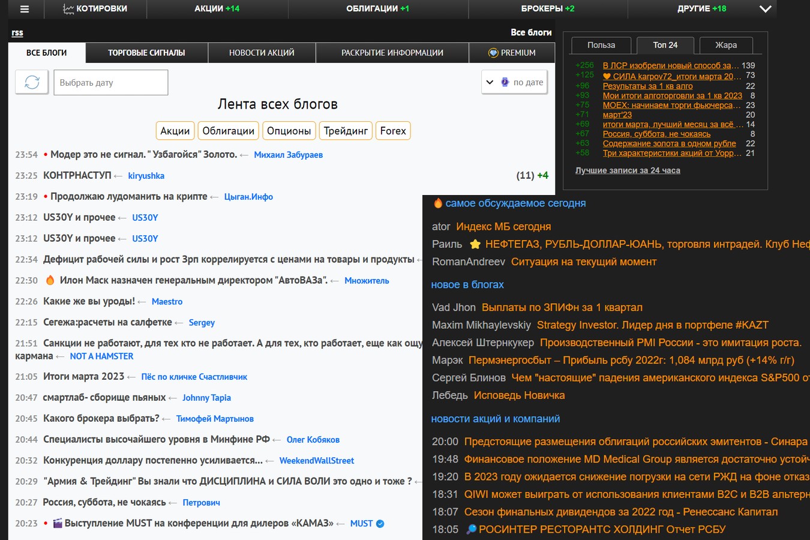Open author Цыган.Инфо profile

pos(248,197)
